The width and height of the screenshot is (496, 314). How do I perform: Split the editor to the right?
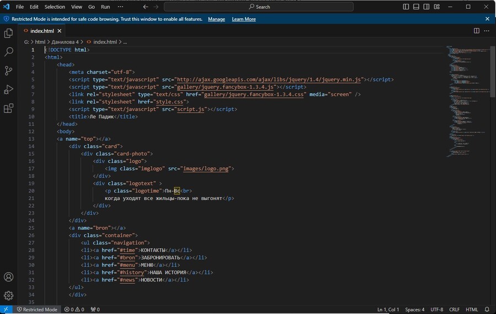point(477,31)
